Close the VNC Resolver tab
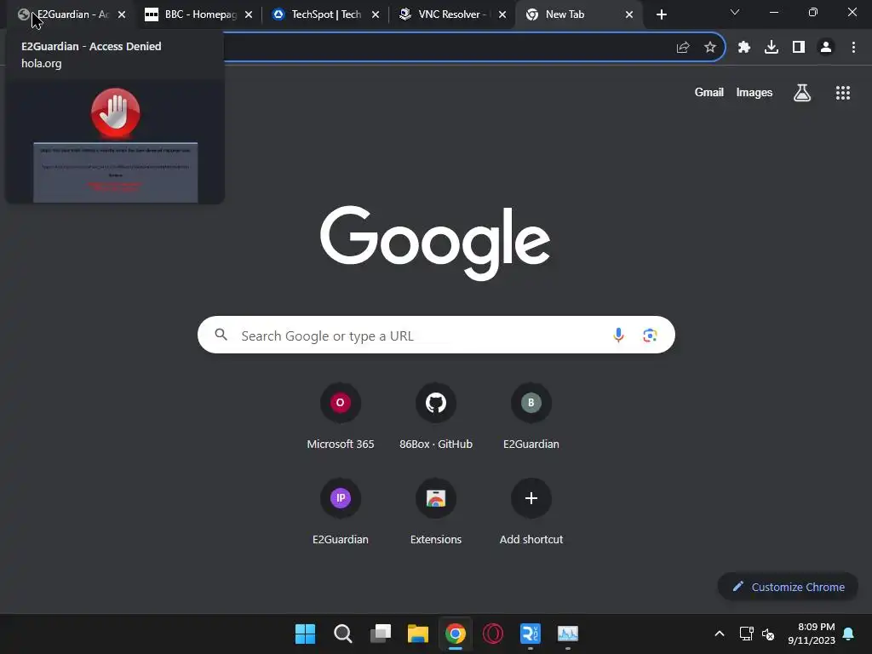The width and height of the screenshot is (872, 654). tap(502, 14)
